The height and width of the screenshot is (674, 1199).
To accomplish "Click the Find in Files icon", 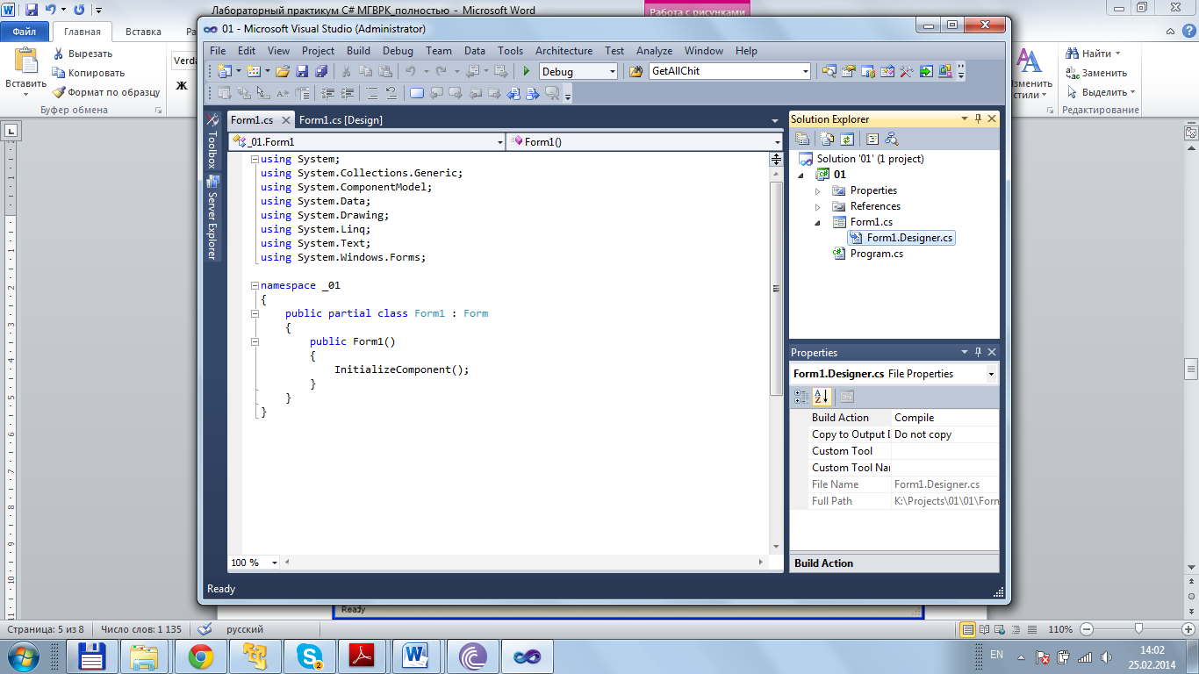I will (x=636, y=71).
